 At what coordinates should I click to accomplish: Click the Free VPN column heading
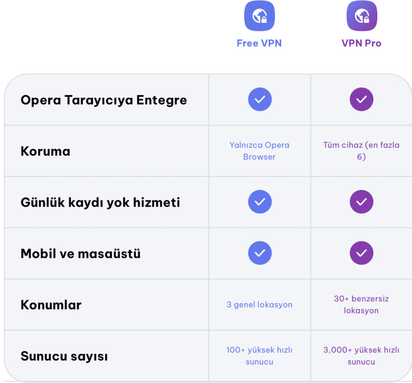(259, 43)
